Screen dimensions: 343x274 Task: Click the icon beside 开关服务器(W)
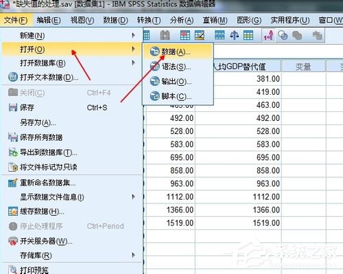13,241
